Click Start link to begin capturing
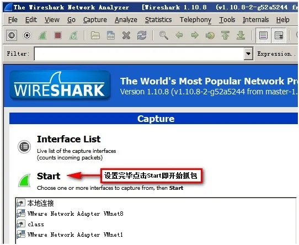 49,176
